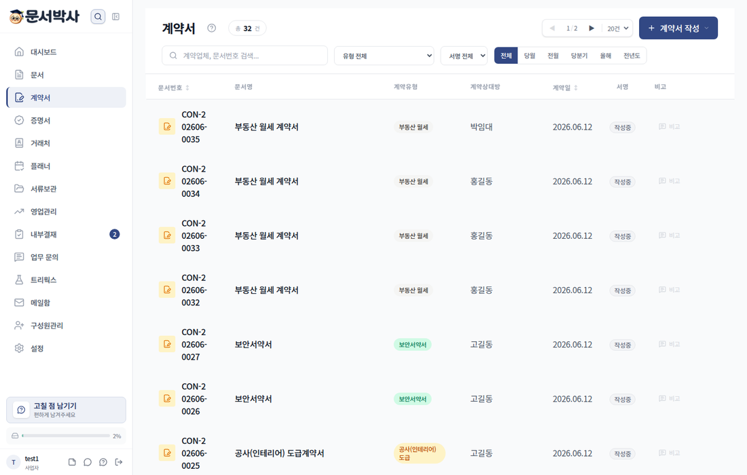Select the 당월 period tab
The width and height of the screenshot is (747, 475).
coord(529,56)
